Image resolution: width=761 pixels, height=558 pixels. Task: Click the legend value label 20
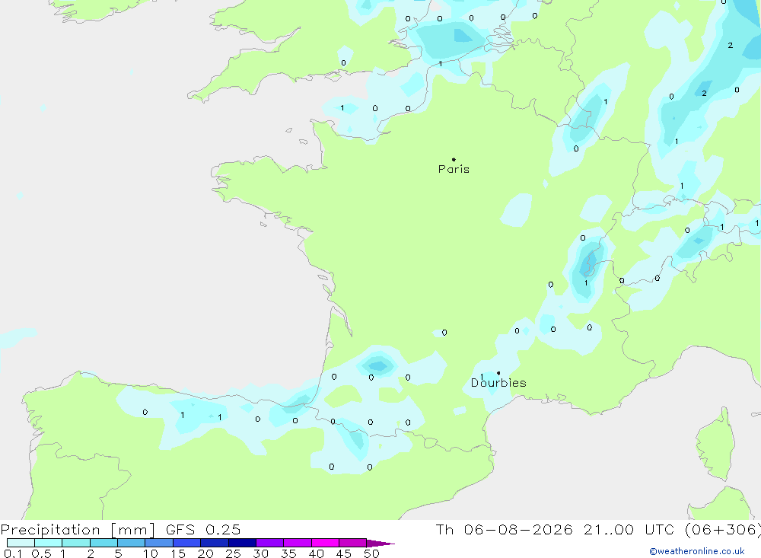coord(205,553)
